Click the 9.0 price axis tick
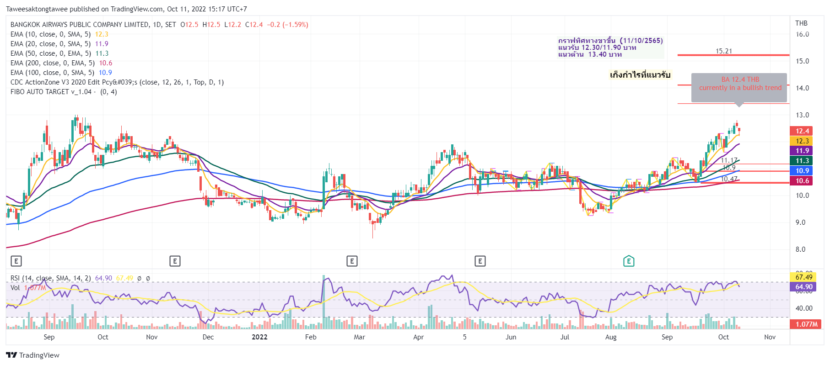Screen dimensions: 830x365 click(x=800, y=222)
